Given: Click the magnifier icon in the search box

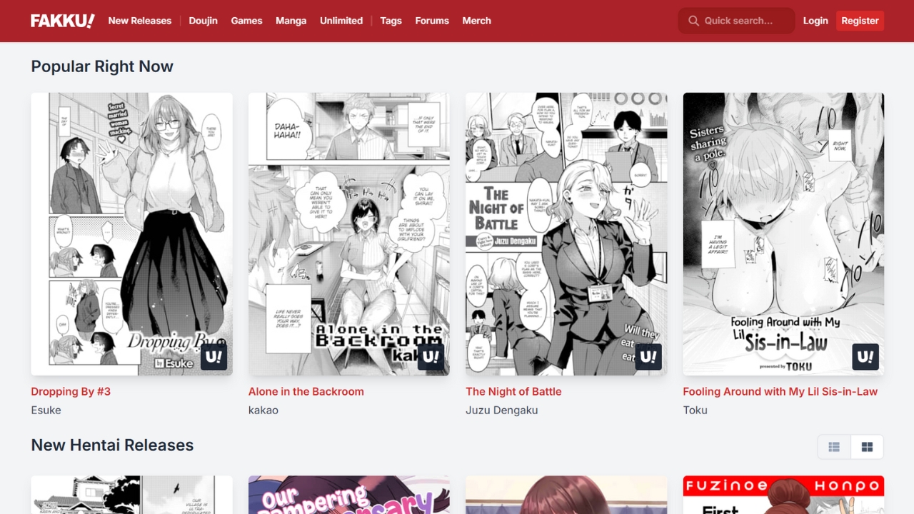Looking at the screenshot, I should click(x=693, y=21).
